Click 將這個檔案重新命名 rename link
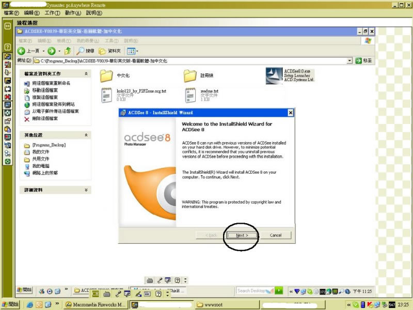This screenshot has width=413, height=310. pos(51,83)
